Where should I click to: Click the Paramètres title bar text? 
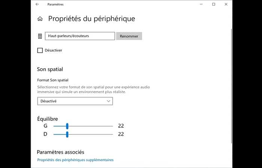pyautogui.click(x=55, y=4)
